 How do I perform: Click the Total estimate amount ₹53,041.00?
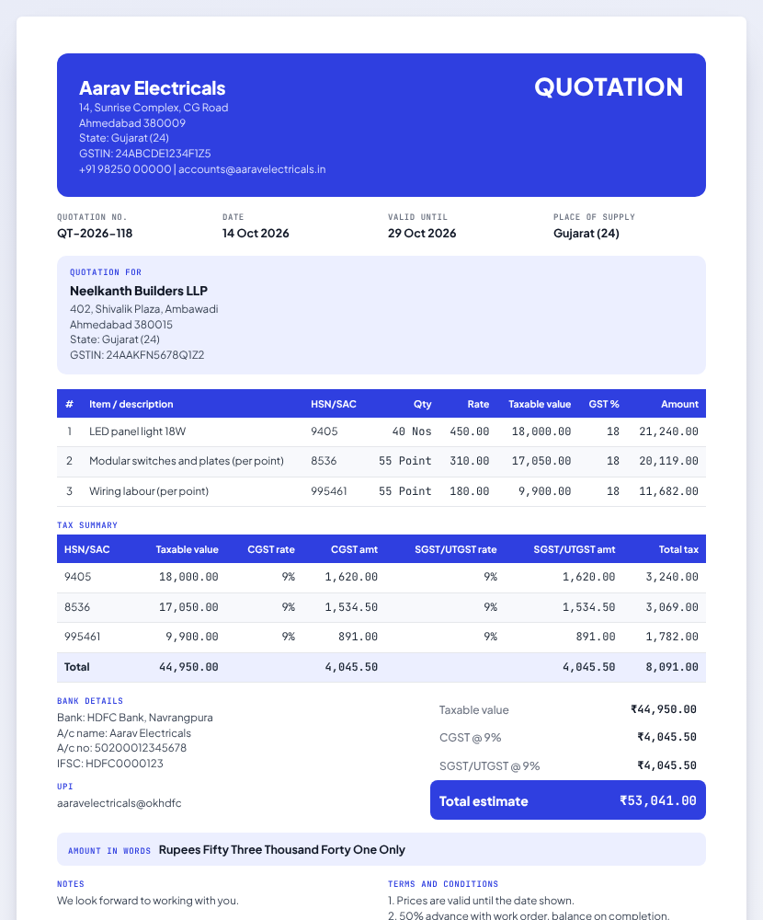point(658,801)
